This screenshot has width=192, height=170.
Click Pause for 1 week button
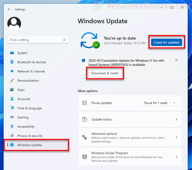point(156,103)
